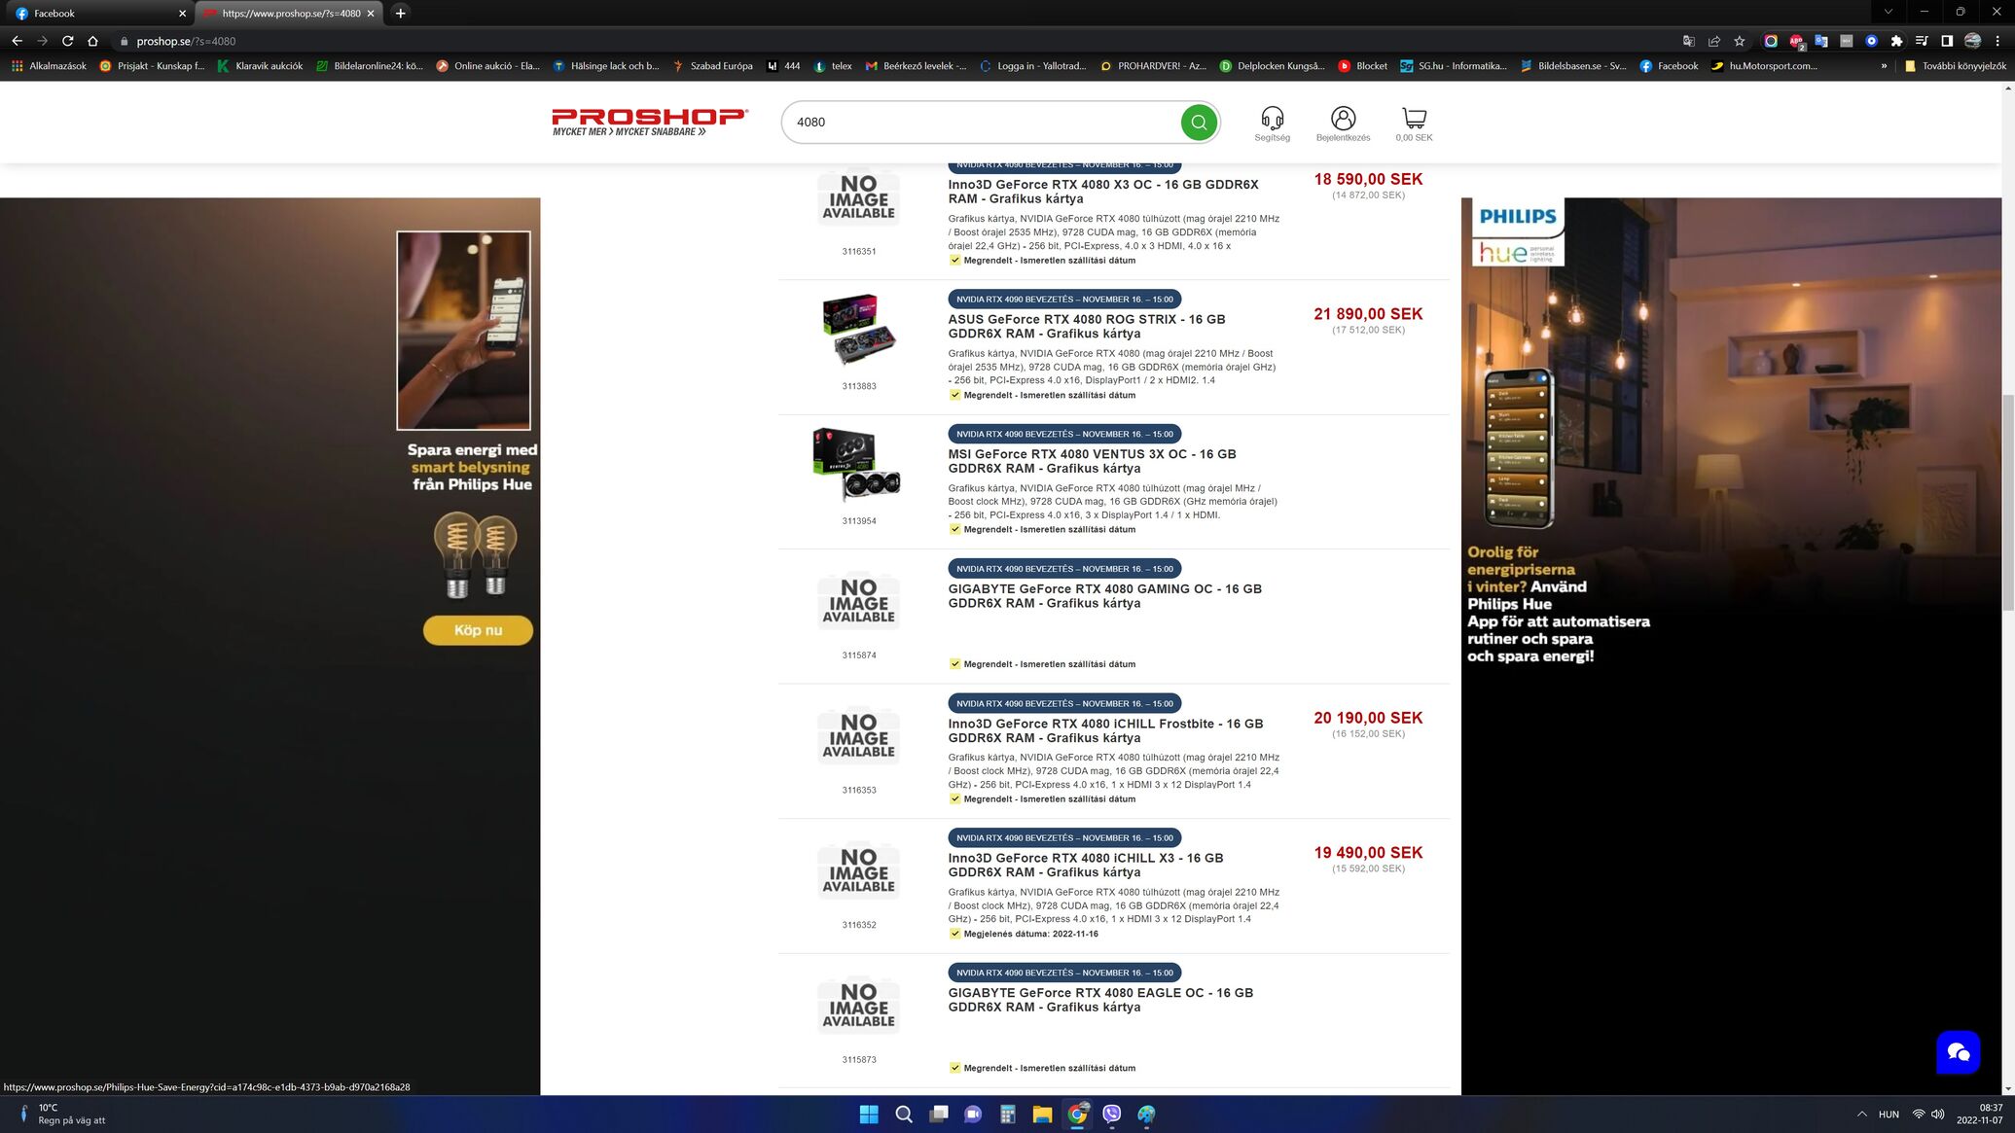
Task: Open the Segítség headset support icon
Action: 1272,119
